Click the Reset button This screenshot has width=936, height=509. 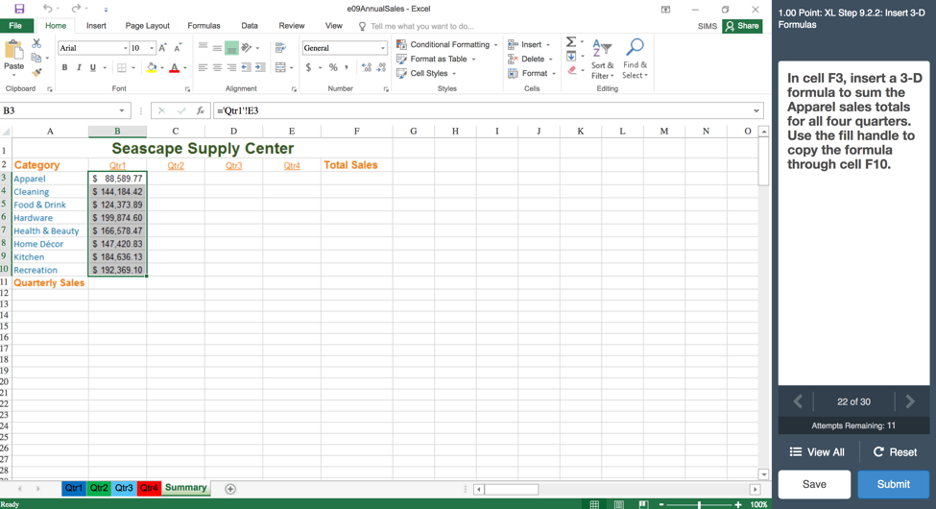894,451
